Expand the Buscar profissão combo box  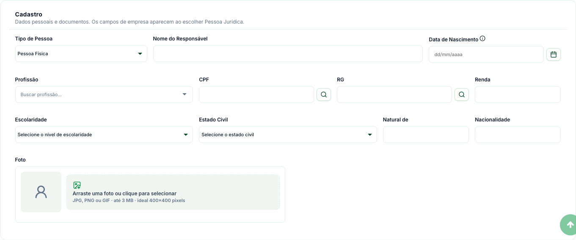(x=104, y=94)
